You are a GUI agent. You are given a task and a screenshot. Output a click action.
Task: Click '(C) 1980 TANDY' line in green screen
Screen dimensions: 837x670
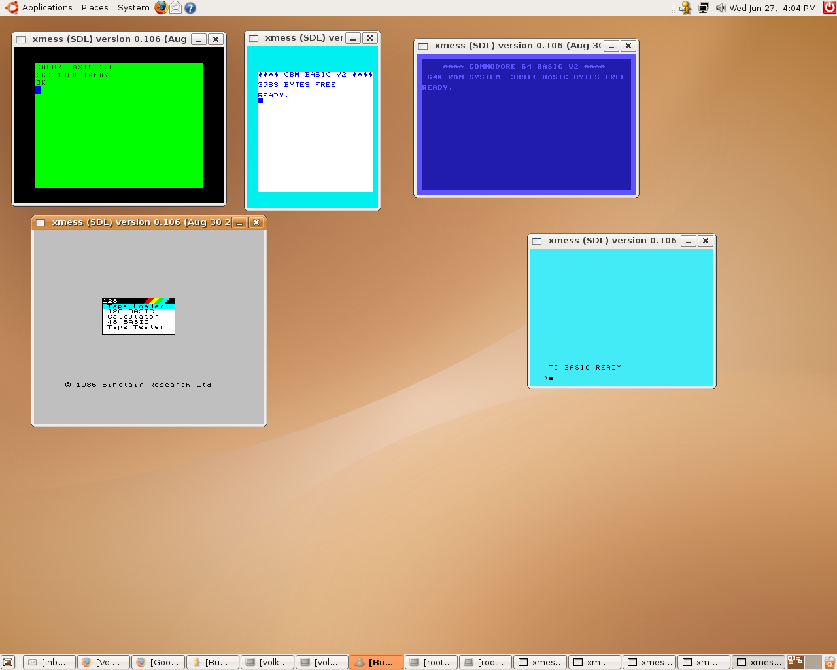point(73,75)
